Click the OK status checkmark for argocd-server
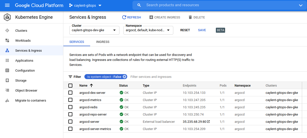 [x=121, y=122]
